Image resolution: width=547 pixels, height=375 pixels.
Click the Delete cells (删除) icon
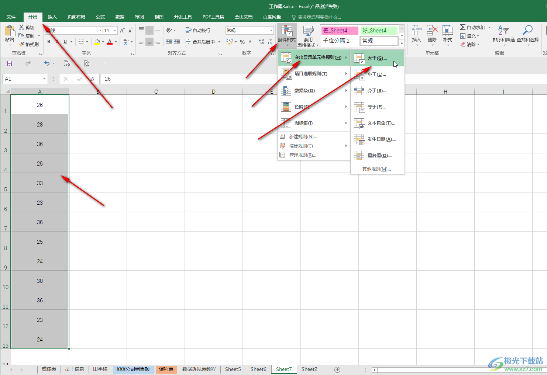point(432,31)
